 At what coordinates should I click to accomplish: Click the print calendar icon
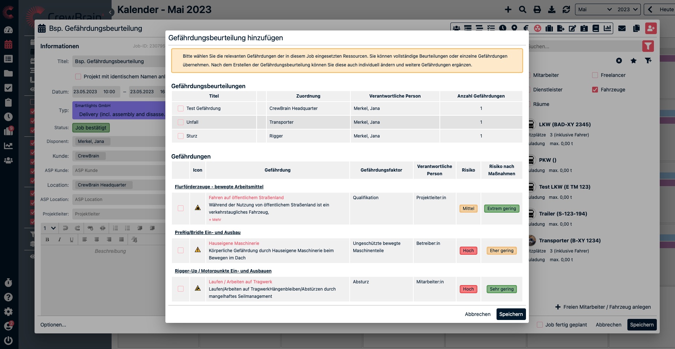click(537, 10)
